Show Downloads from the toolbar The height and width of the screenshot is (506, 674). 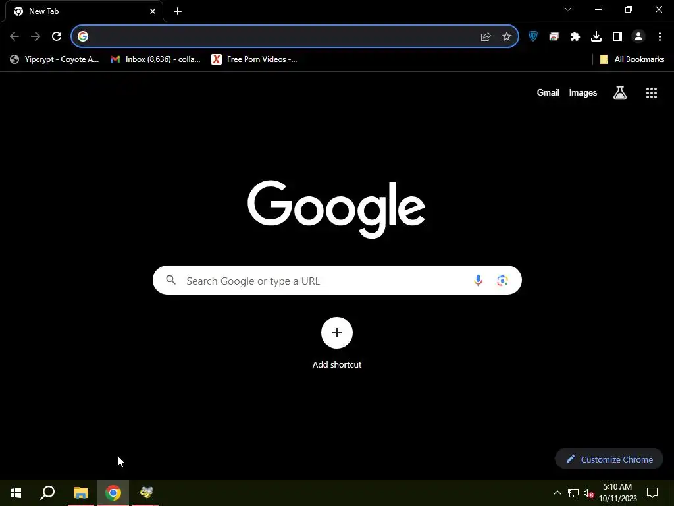click(596, 37)
